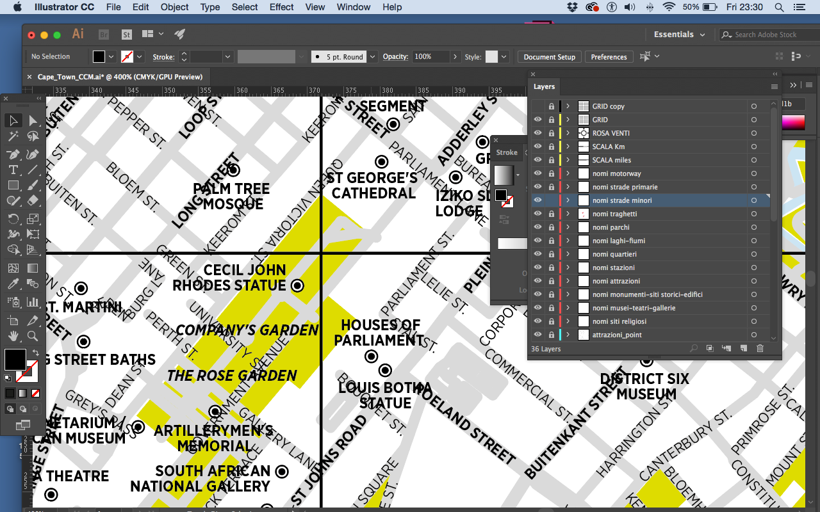820x512 pixels.
Task: Select the Gradient tool in toolbox
Action: 33,268
